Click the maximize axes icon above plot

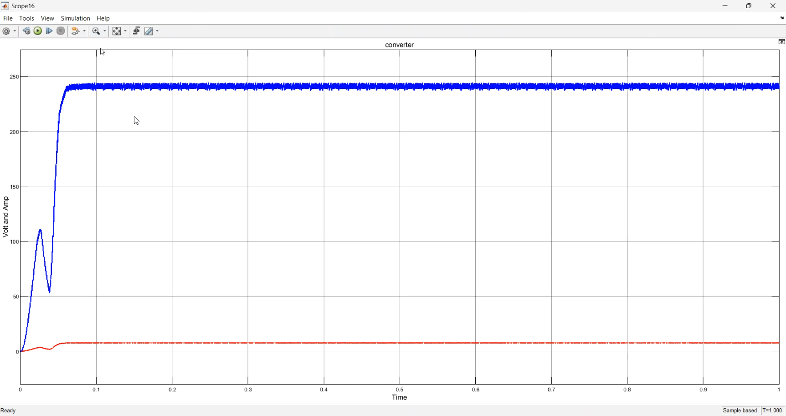[x=782, y=42]
